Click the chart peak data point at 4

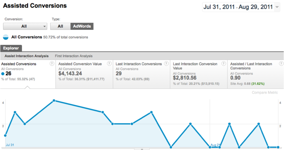tap(54, 101)
